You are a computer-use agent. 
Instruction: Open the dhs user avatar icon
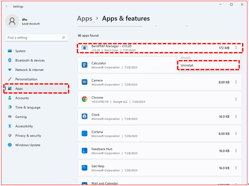point(12,21)
